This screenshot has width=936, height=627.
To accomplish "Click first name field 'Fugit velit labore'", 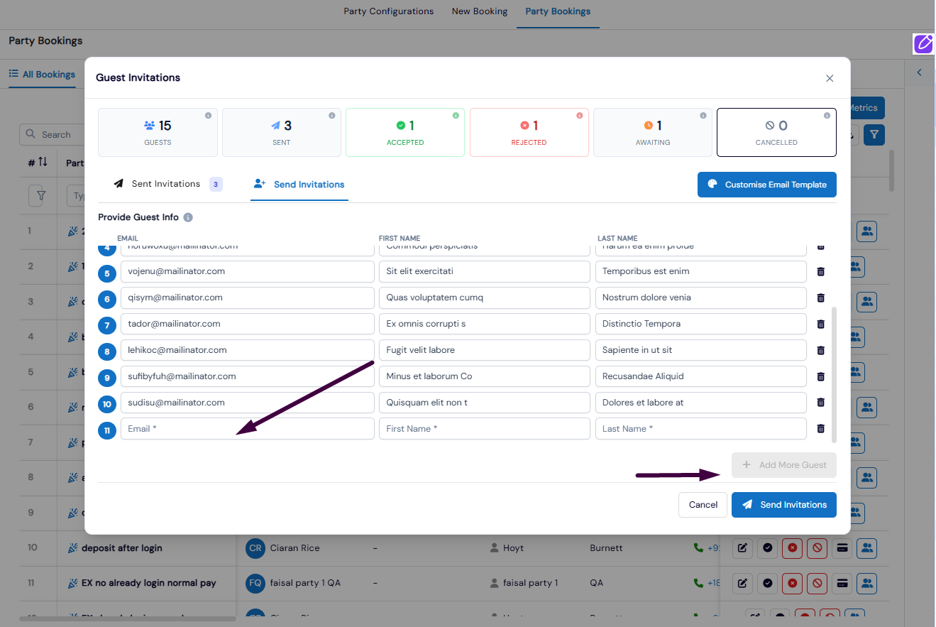I will (485, 350).
